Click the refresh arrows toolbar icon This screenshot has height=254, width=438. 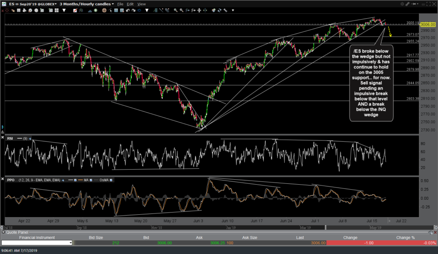219,10
